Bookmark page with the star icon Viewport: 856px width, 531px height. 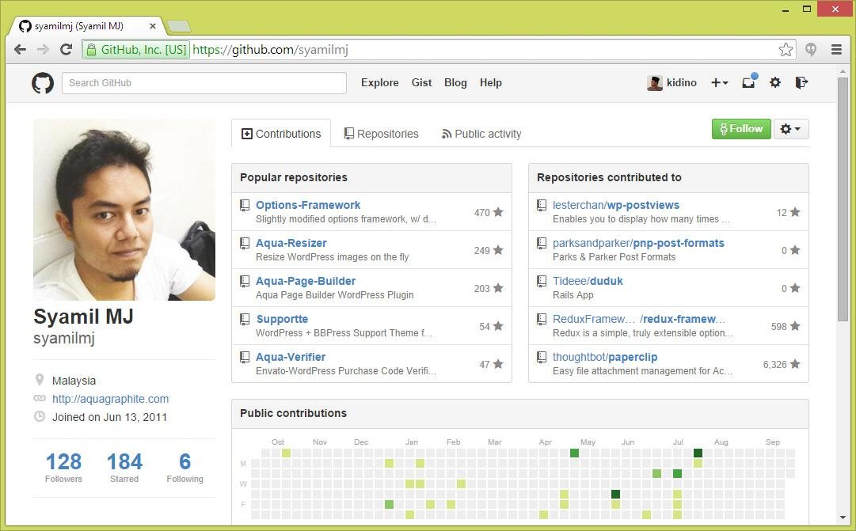[x=786, y=50]
